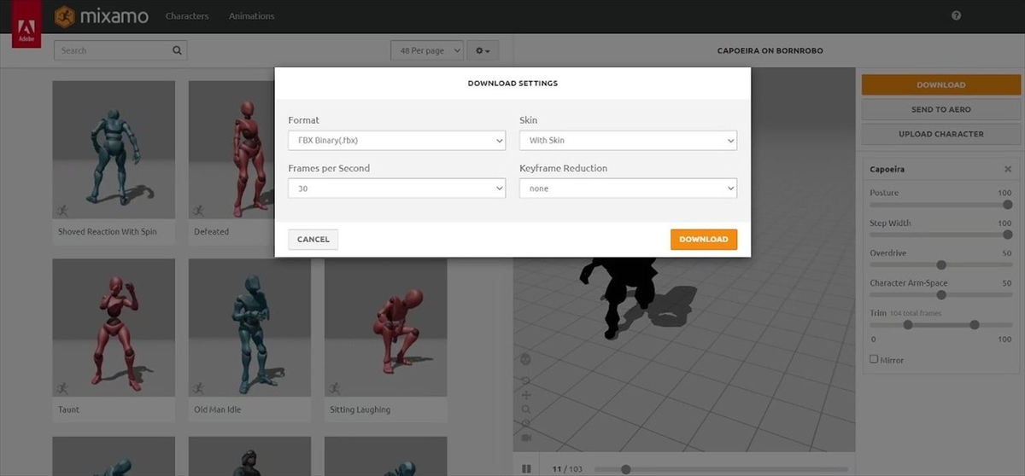
Task: Open the Characters tab
Action: click(187, 16)
